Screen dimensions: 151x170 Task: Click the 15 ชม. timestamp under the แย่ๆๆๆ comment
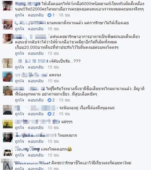coord(54,127)
